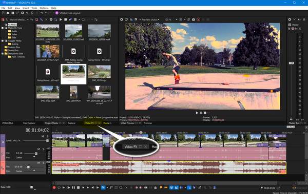
Task: Solo the red music audio track
Action: coord(44,163)
